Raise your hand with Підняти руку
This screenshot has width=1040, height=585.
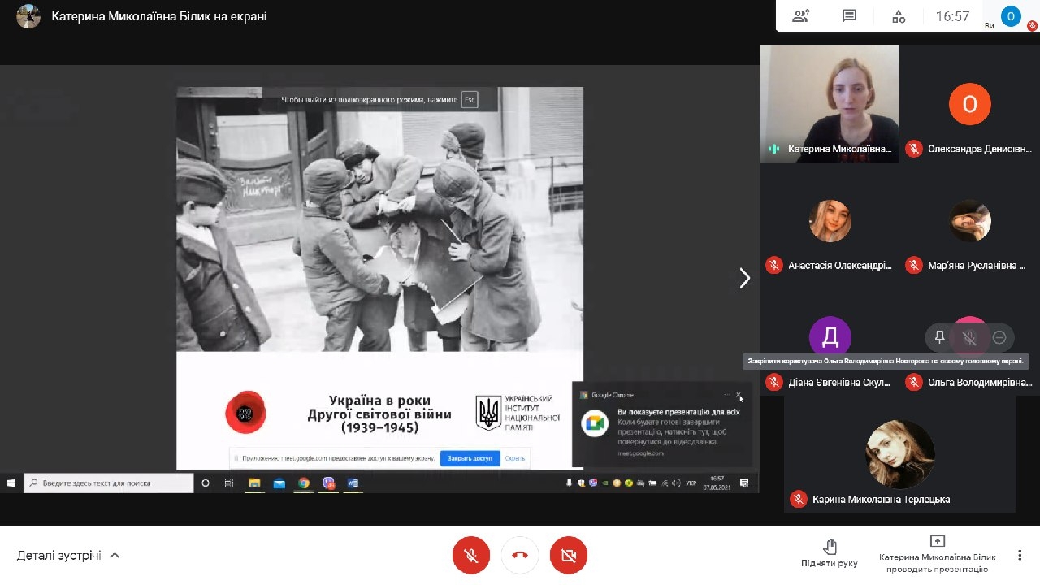[830, 554]
